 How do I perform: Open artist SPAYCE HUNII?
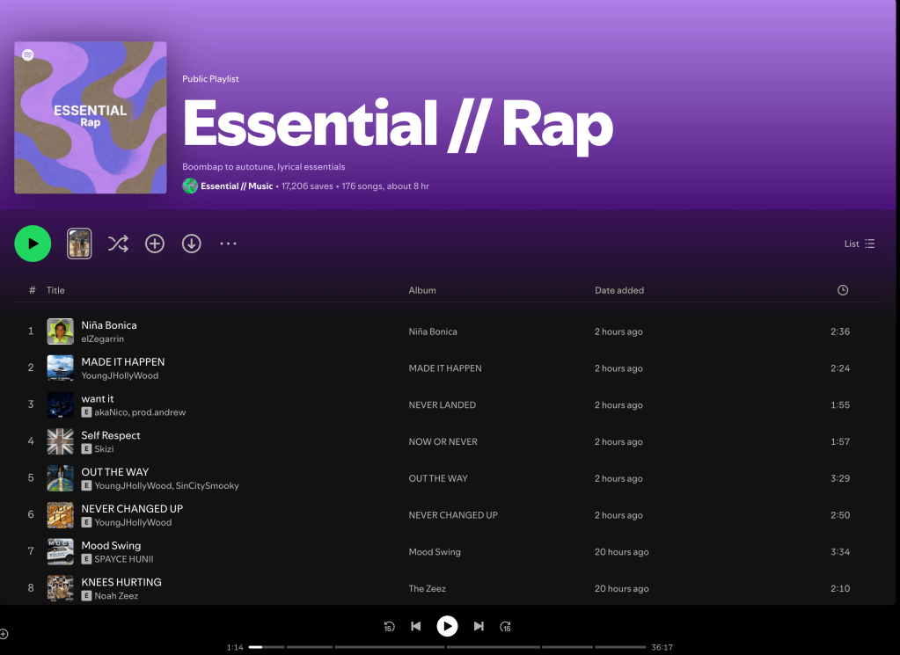[x=124, y=559]
